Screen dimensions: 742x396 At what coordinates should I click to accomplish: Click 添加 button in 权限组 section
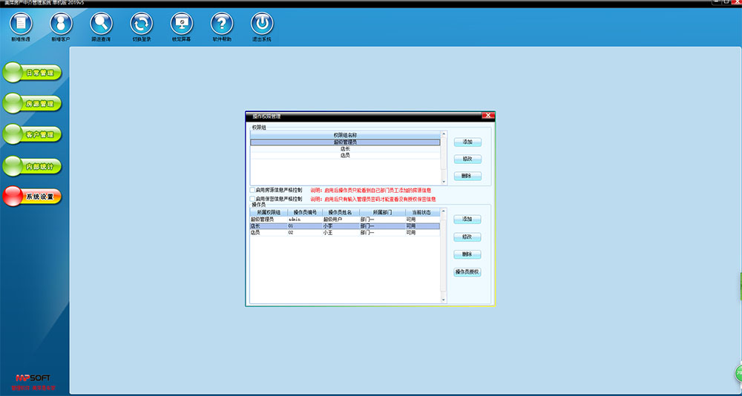coord(467,142)
